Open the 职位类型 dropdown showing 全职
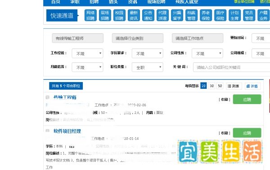 click(148, 67)
